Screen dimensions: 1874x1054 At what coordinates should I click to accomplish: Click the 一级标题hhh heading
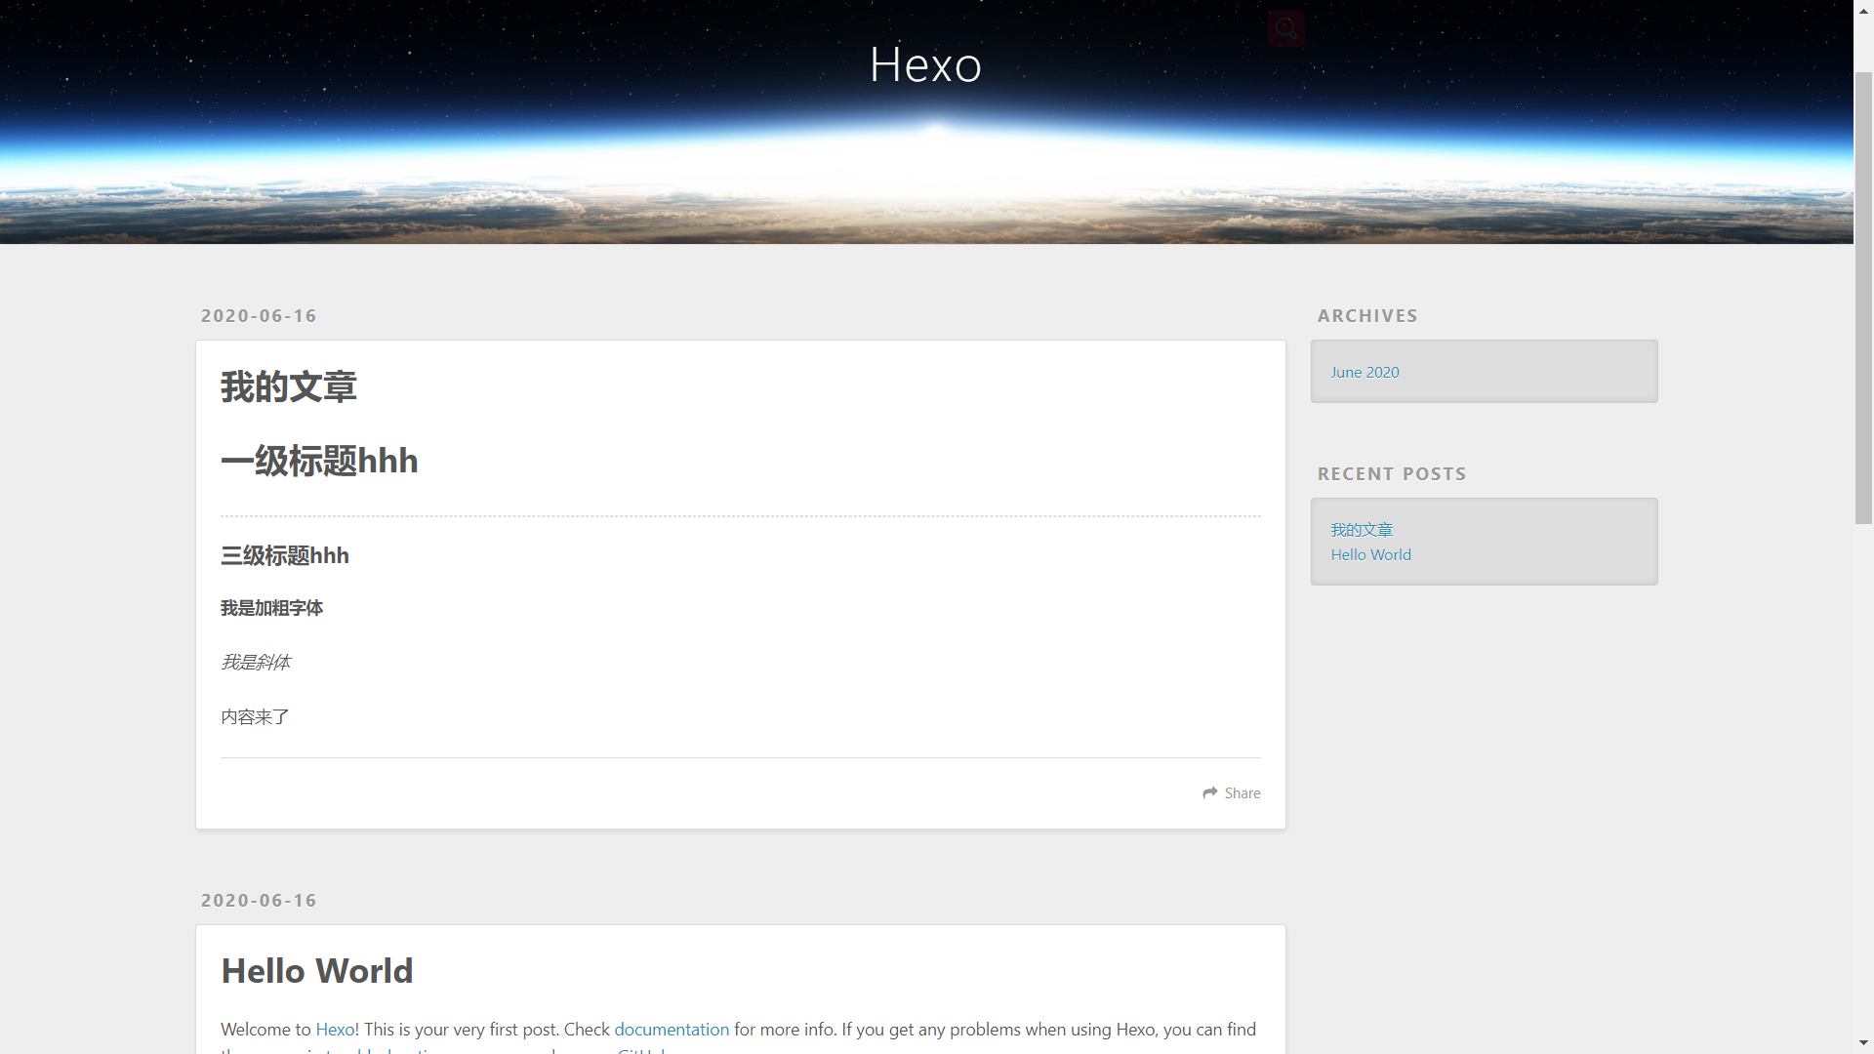point(319,461)
